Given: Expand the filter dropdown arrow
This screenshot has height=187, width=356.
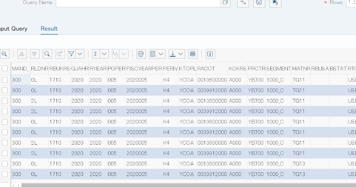Looking at the screenshot, I should [80, 54].
